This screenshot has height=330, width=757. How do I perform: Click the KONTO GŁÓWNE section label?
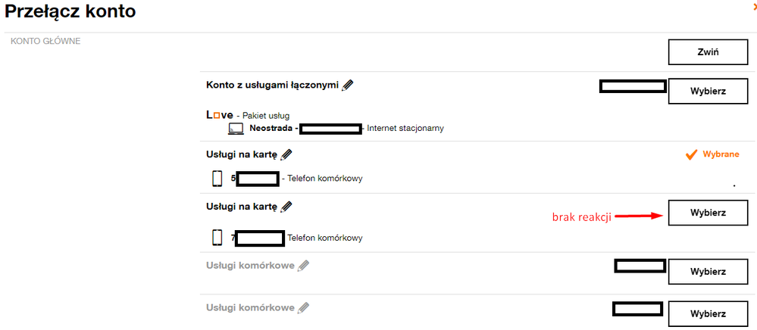(x=45, y=41)
